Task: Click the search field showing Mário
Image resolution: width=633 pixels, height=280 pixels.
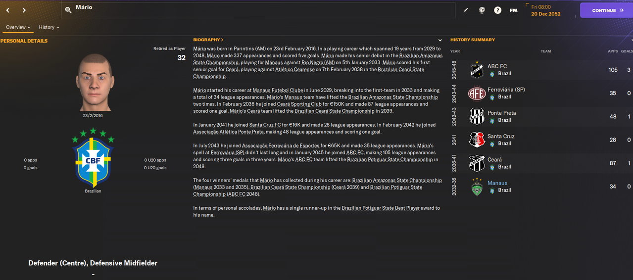Action: click(258, 10)
